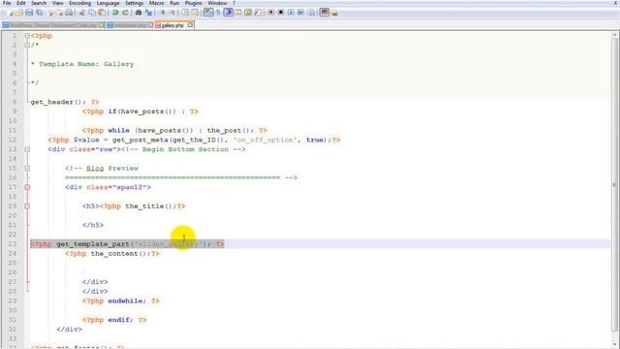Collapse the comment fold on line 2
This screenshot has width=620, height=349.
27,46
